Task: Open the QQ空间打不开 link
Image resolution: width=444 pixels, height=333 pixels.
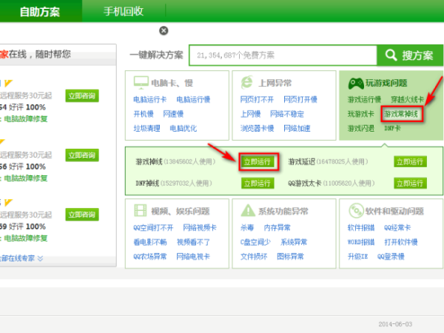Action: 153,228
